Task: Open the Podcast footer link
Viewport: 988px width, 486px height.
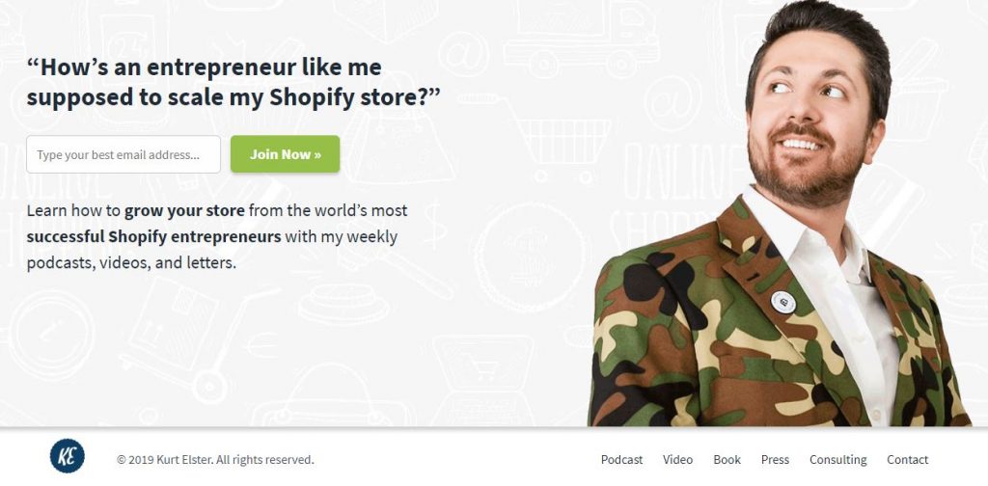Action: [x=621, y=460]
